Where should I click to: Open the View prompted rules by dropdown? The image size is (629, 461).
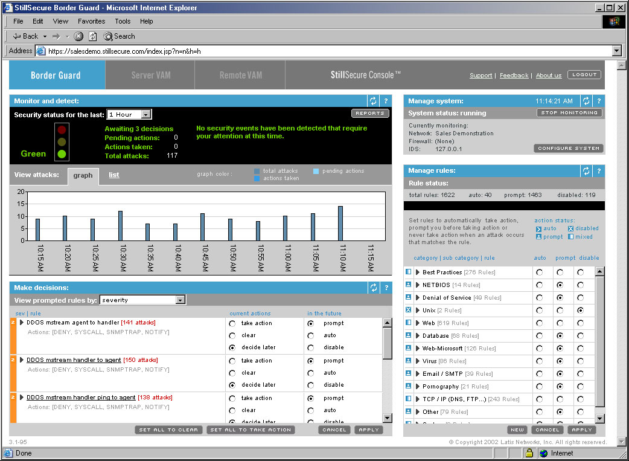tap(180, 300)
